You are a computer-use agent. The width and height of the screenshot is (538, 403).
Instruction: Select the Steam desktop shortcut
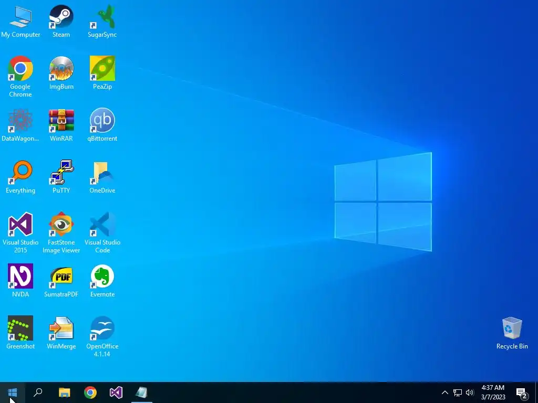[61, 21]
